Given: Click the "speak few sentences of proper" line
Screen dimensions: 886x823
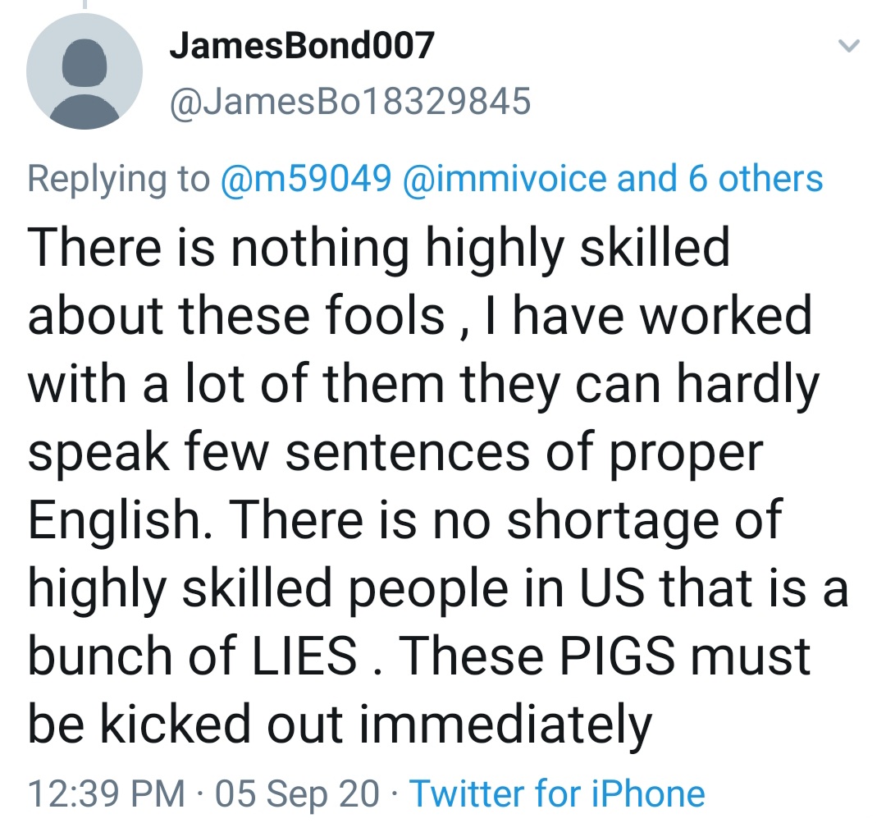Looking at the screenshot, I should (x=395, y=451).
